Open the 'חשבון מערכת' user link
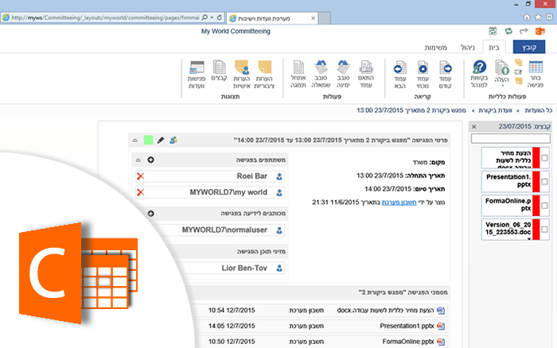The width and height of the screenshot is (557, 348). [399, 202]
